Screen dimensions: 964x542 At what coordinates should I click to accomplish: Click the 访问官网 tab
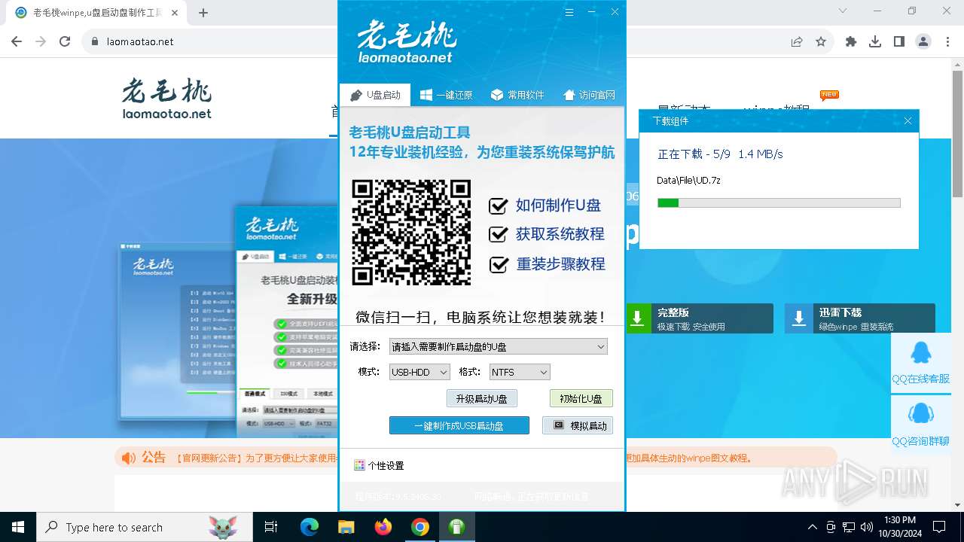[x=589, y=95]
